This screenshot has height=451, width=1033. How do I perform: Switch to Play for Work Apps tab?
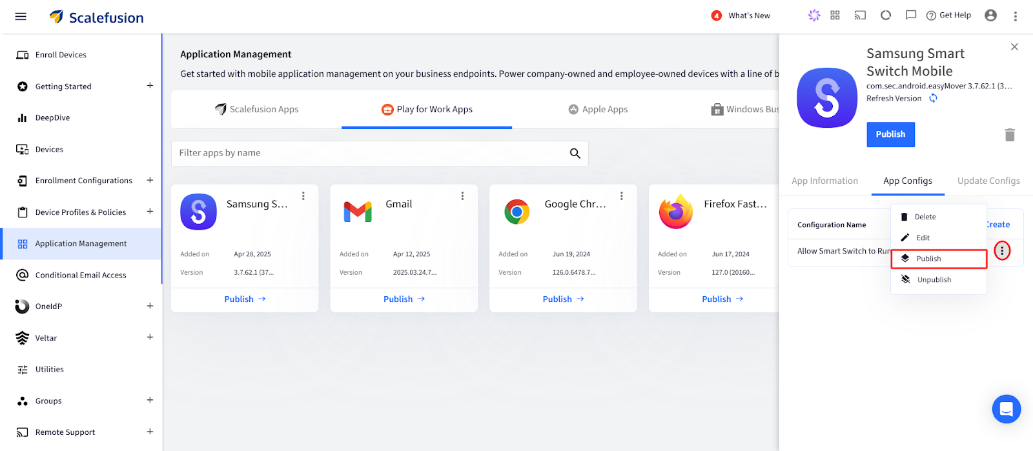click(427, 110)
